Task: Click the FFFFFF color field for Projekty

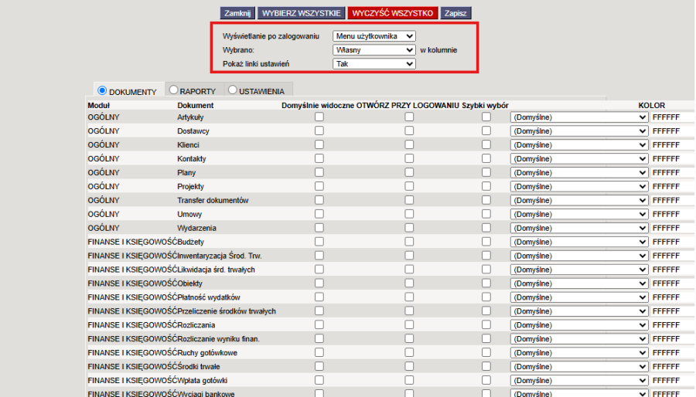Action: pyautogui.click(x=673, y=187)
